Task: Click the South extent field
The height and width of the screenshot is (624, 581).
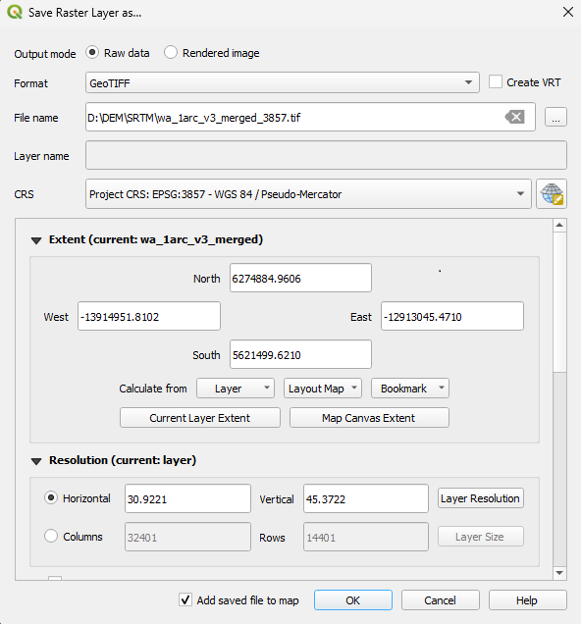Action: (300, 354)
